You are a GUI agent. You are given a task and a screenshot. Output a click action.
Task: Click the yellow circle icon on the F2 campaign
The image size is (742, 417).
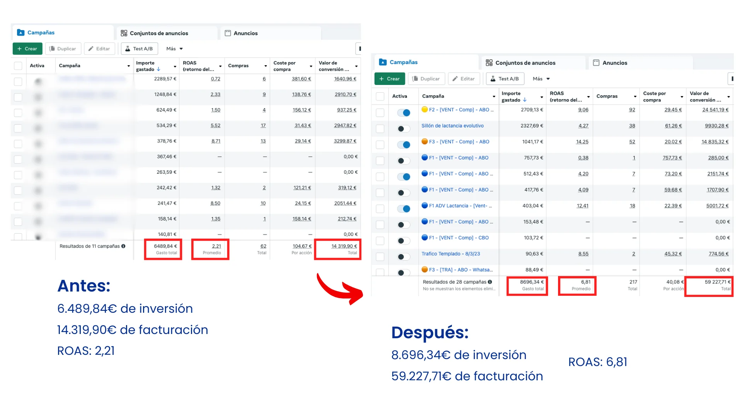425,110
